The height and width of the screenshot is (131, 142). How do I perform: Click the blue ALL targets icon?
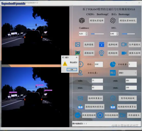[x=113, y=73]
